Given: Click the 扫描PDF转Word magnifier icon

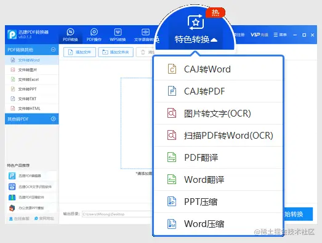Looking at the screenshot, I should 172,135.
